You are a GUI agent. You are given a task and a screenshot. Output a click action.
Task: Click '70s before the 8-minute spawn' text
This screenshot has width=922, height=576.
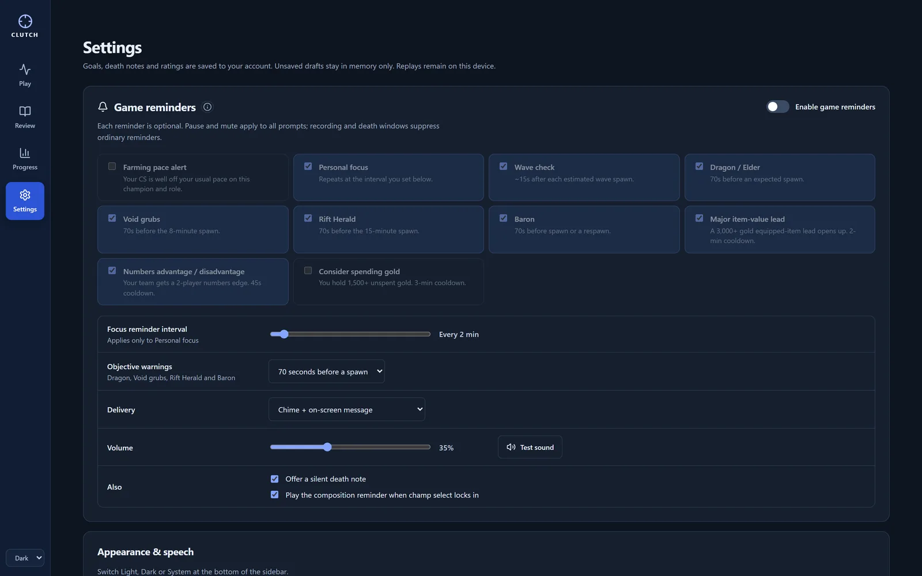(171, 231)
